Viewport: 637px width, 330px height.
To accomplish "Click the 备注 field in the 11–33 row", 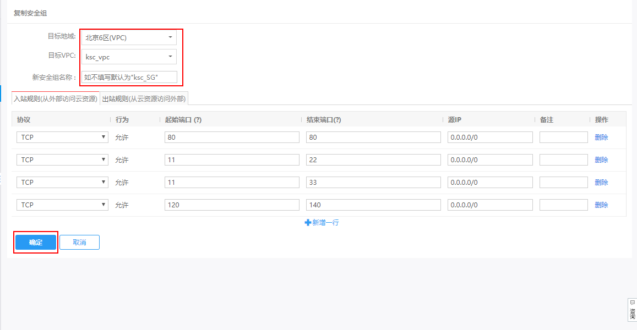I will pyautogui.click(x=563, y=182).
